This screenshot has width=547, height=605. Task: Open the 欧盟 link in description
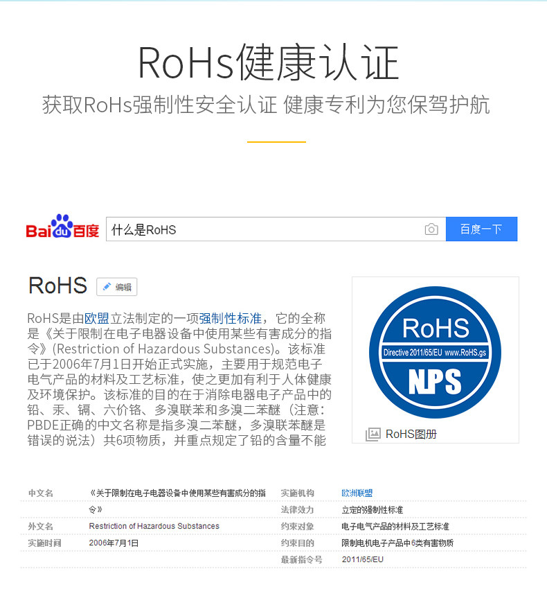tap(97, 318)
